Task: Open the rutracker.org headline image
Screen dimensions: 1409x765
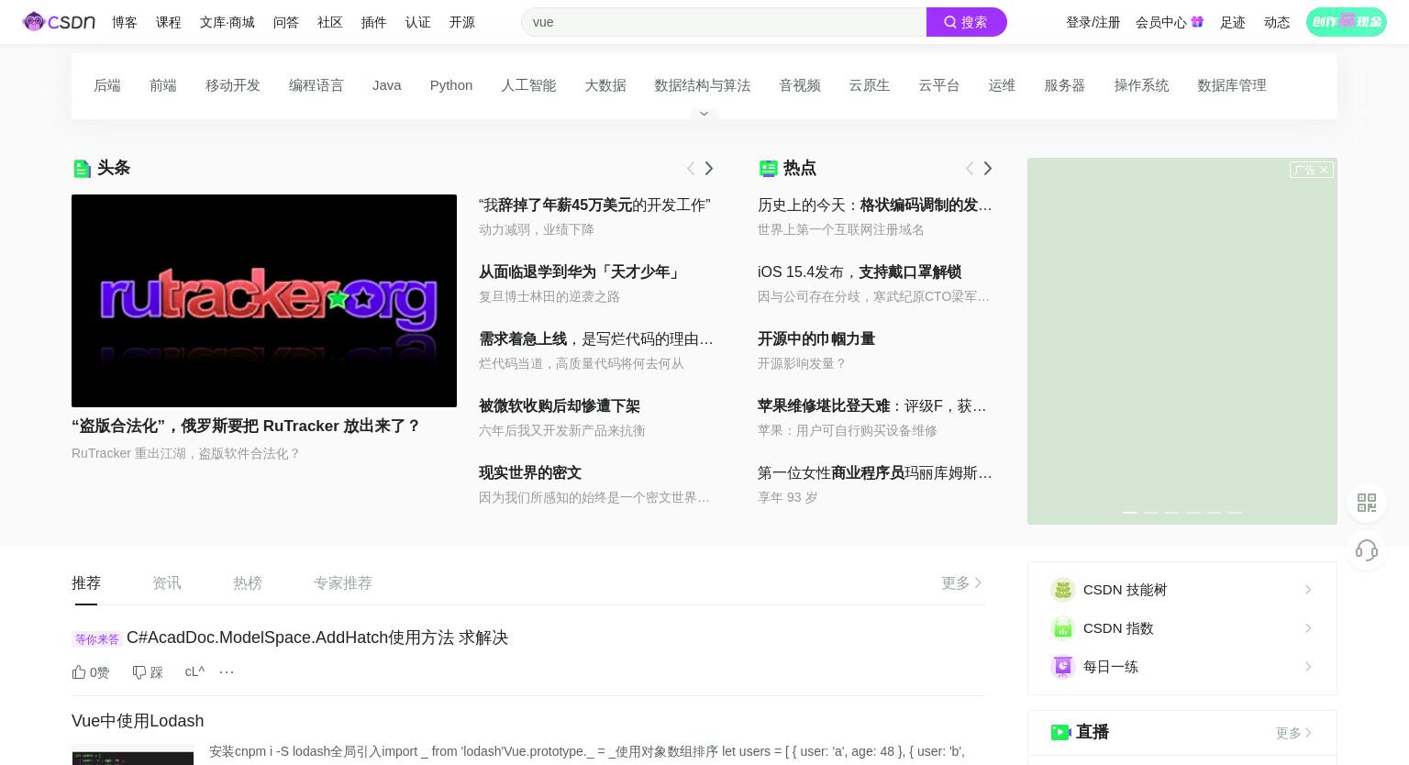Action: [x=264, y=301]
